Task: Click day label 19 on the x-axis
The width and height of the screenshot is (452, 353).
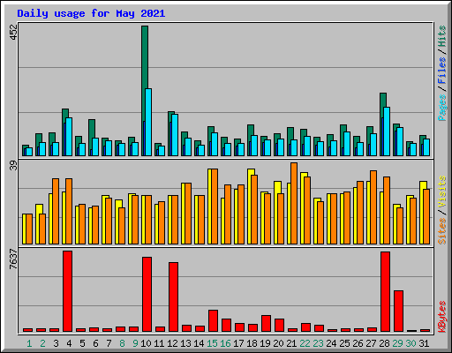Action: coord(265,343)
